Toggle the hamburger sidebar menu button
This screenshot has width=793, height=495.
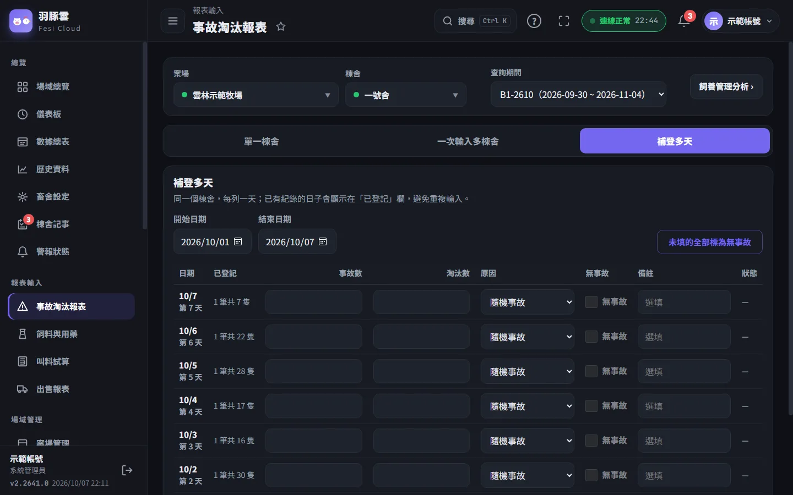click(173, 21)
